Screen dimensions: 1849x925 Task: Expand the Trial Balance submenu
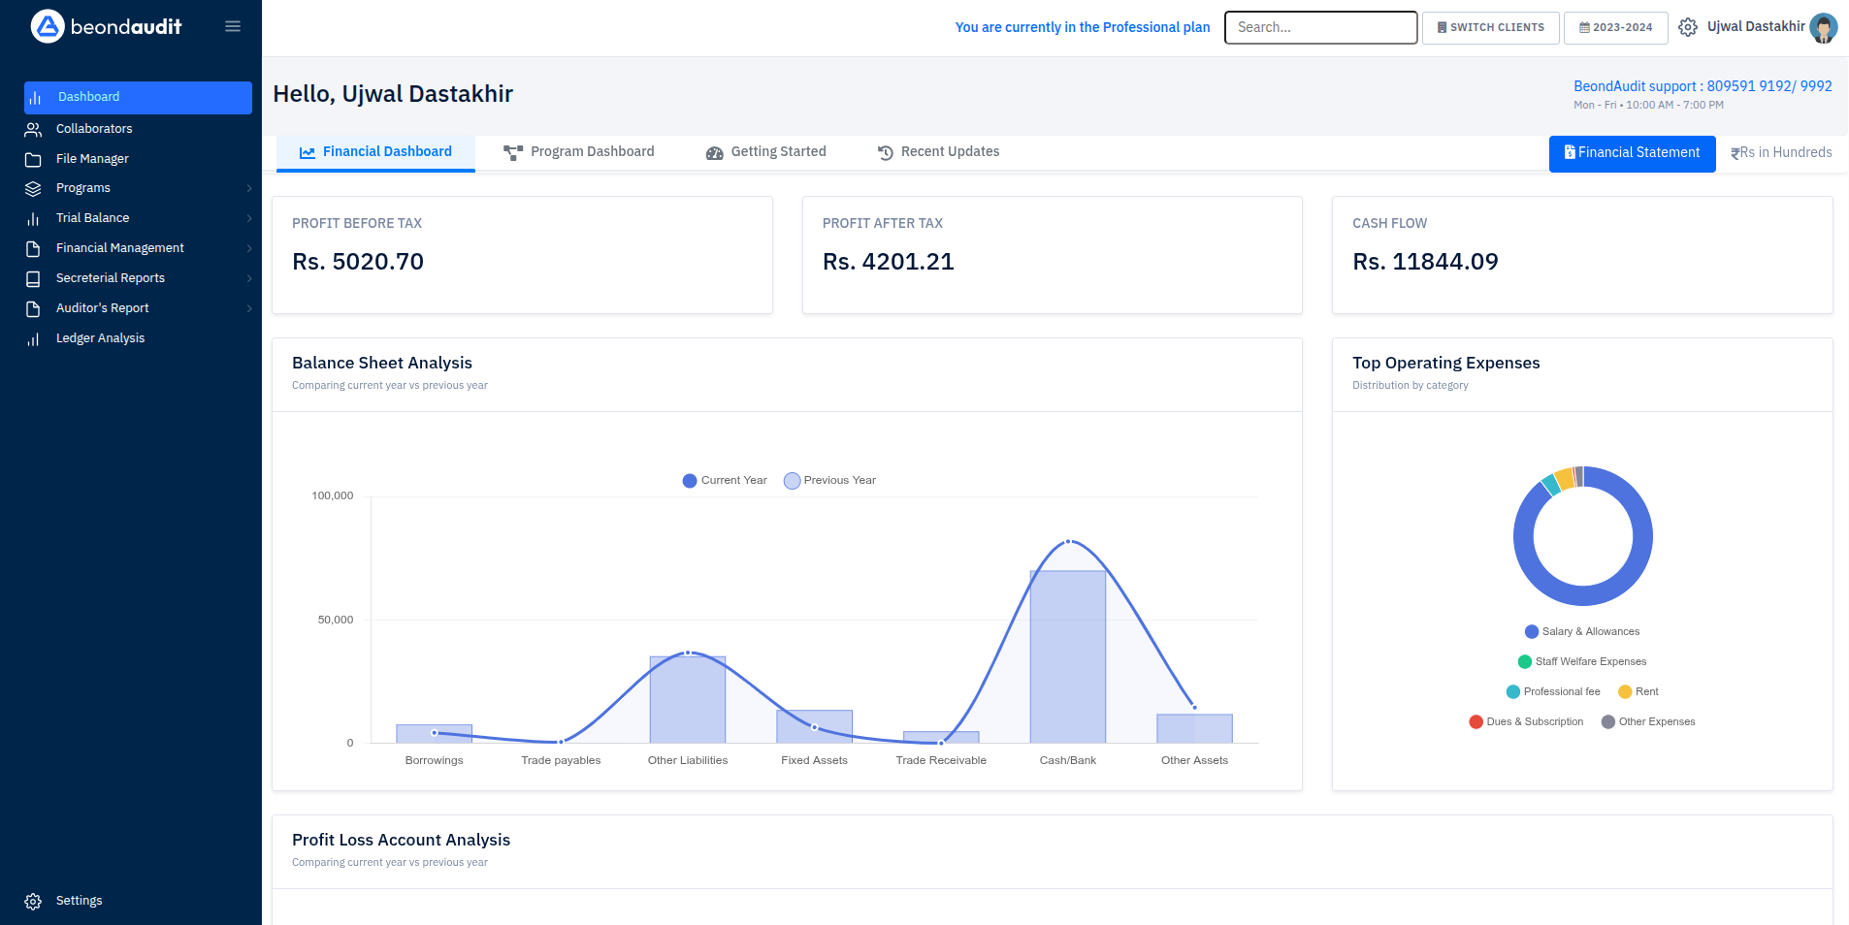pyautogui.click(x=249, y=218)
